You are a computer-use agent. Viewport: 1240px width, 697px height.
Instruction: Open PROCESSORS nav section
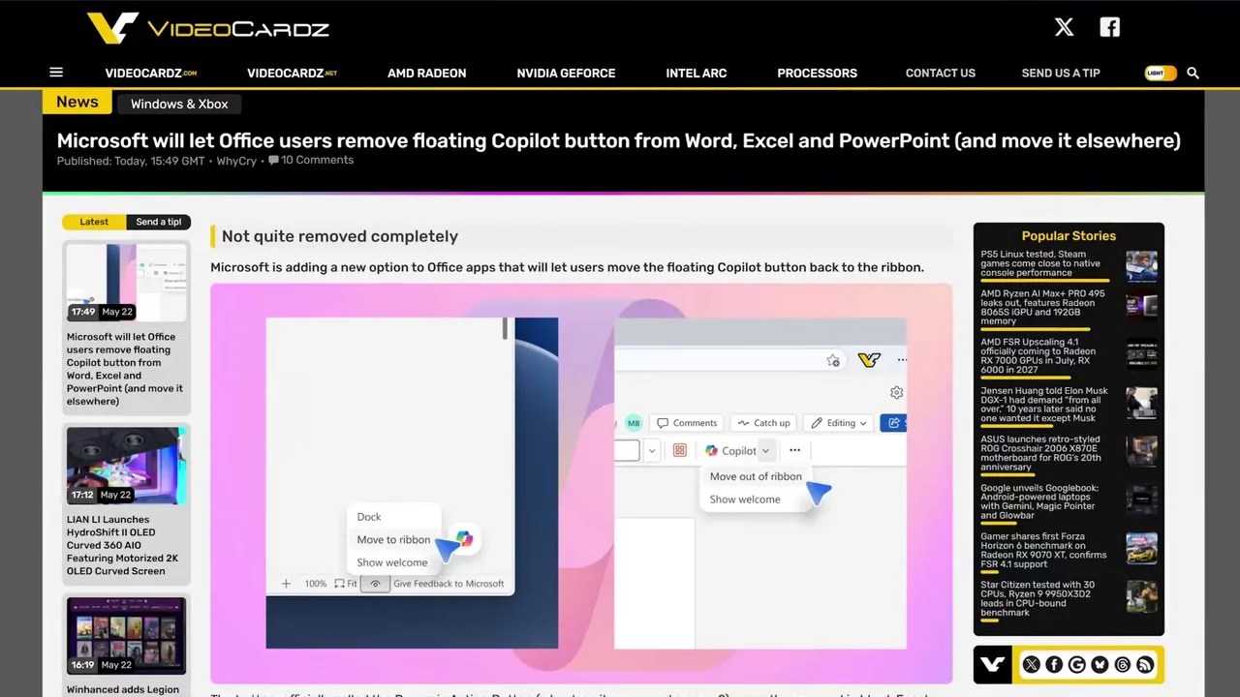[x=817, y=73]
